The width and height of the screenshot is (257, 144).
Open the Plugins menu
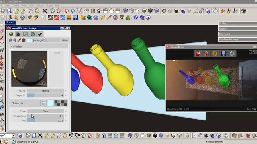(49, 6)
